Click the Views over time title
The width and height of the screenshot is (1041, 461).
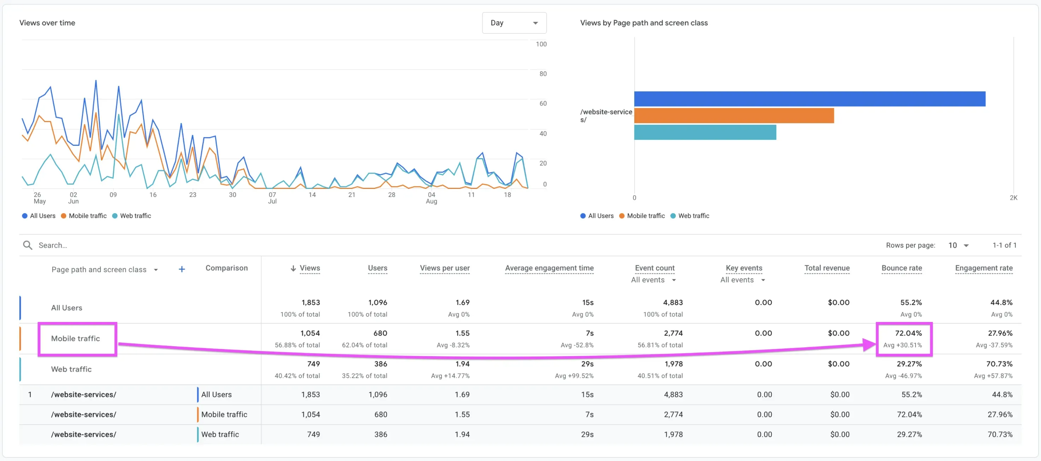click(47, 23)
